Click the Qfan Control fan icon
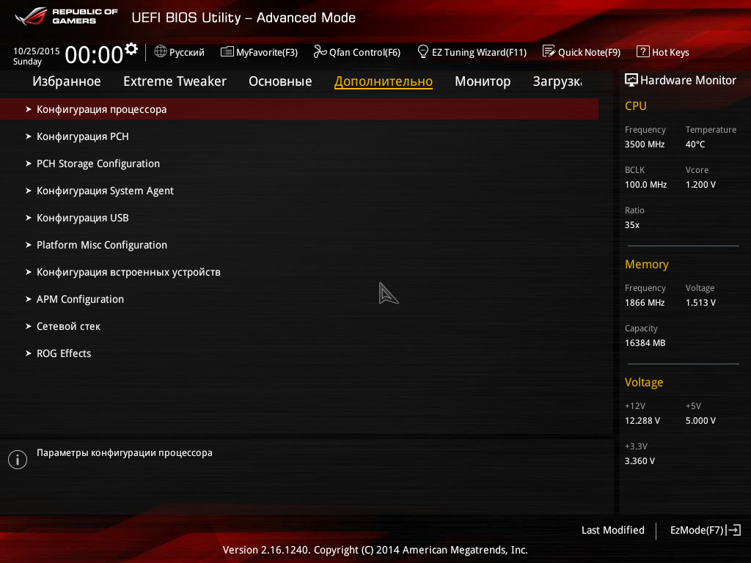The height and width of the screenshot is (563, 751). (320, 51)
